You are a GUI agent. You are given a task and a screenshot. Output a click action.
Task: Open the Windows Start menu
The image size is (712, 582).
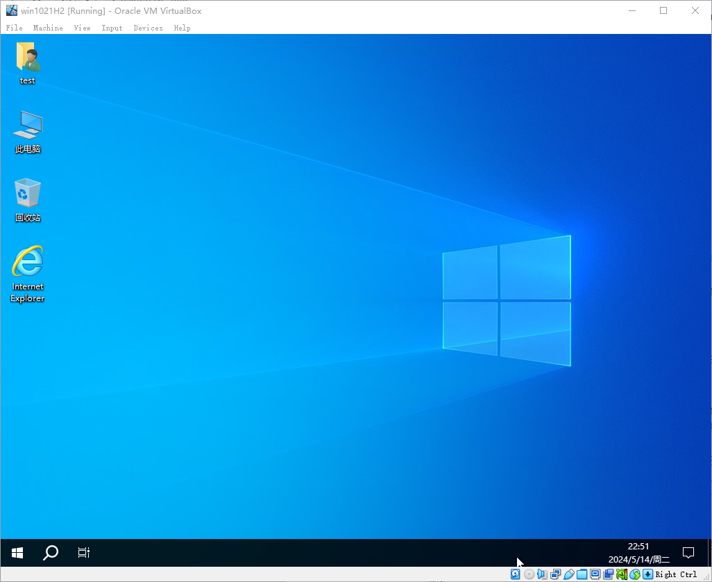(x=17, y=553)
